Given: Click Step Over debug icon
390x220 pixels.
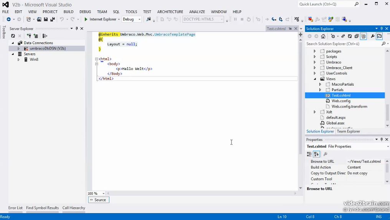Looking at the screenshot, I should 281,19.
